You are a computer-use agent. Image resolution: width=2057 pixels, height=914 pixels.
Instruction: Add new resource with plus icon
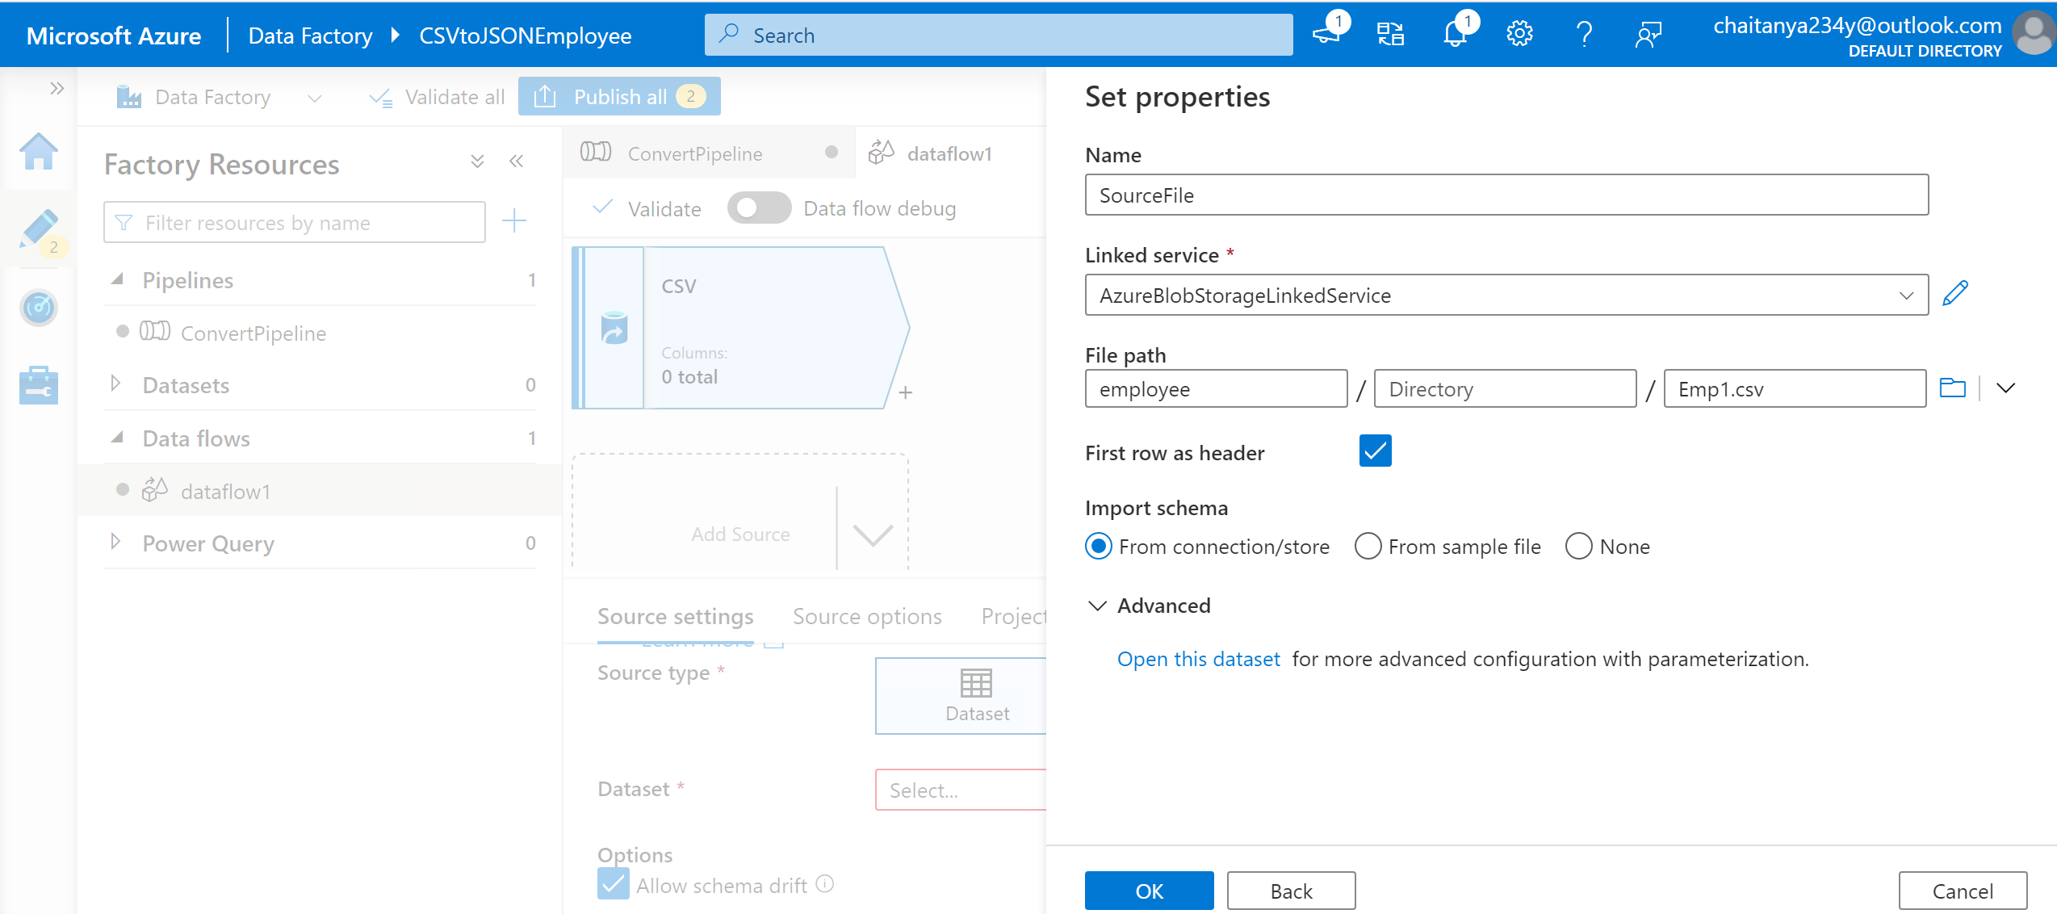[x=514, y=220]
